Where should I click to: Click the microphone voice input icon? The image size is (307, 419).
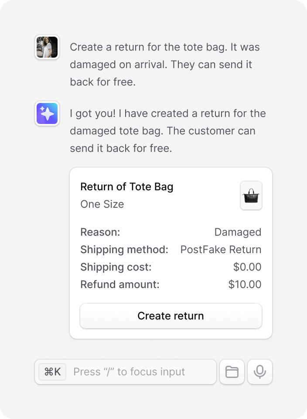click(x=260, y=372)
